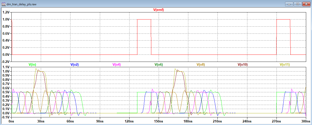
Task: Maximize the waveform viewer window
Action: click(x=298, y=4)
